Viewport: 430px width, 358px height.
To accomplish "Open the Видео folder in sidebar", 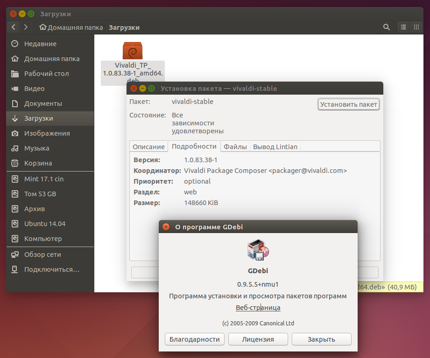I will (50, 89).
